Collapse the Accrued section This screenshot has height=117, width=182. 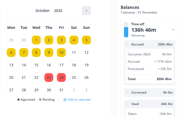tap(128, 44)
